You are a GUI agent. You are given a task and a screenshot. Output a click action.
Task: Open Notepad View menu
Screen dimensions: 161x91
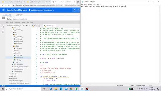pyautogui.click(x=94, y=4)
